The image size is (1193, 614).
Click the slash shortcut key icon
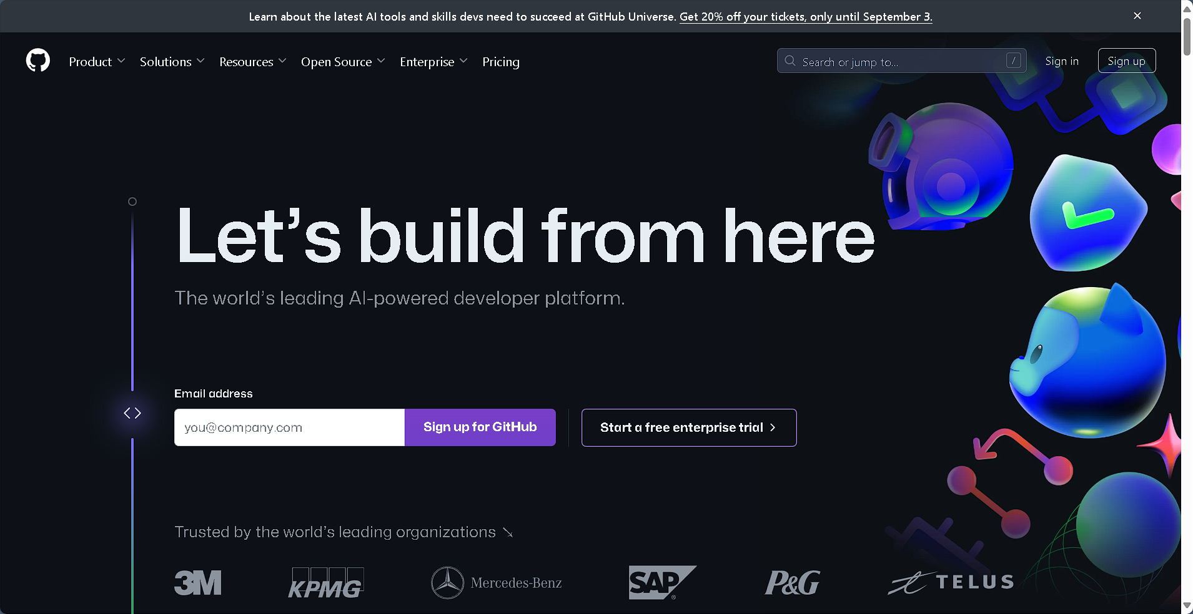click(x=1013, y=61)
